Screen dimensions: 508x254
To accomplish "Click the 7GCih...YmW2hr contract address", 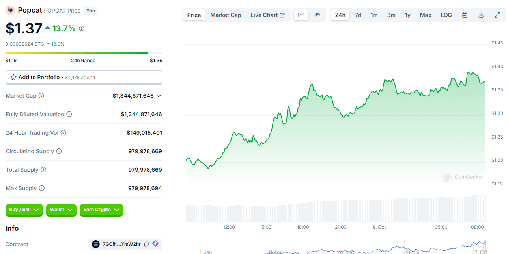I will pos(121,244).
